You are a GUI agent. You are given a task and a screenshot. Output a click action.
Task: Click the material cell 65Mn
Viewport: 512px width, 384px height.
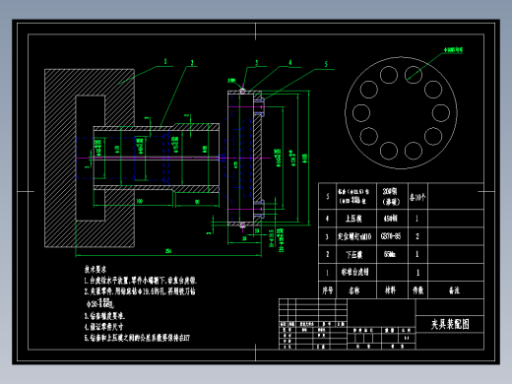point(390,254)
